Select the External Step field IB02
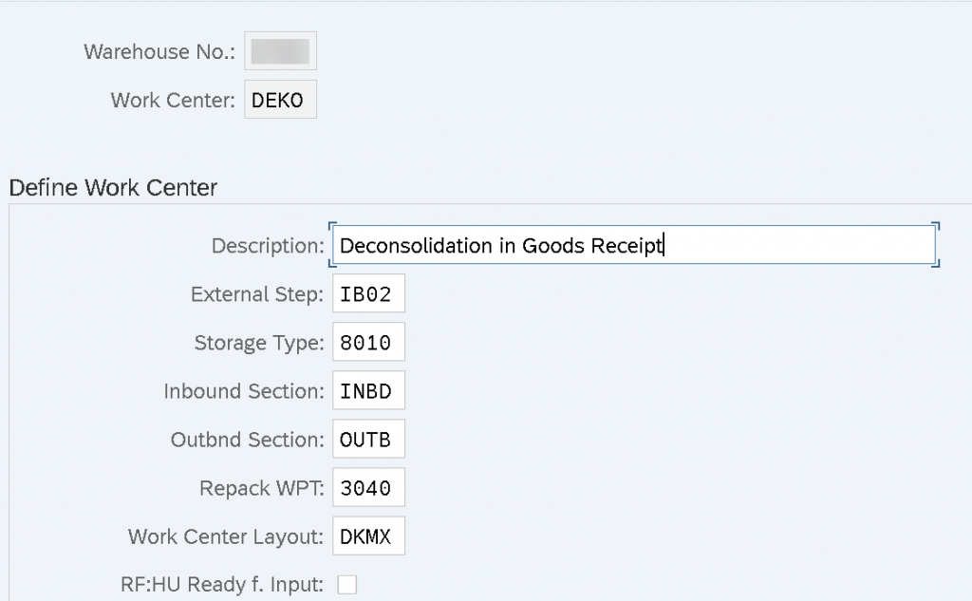 (369, 293)
